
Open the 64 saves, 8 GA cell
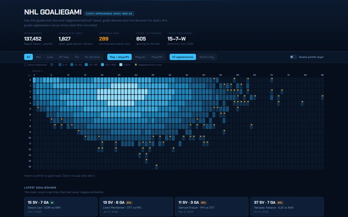click(251, 126)
